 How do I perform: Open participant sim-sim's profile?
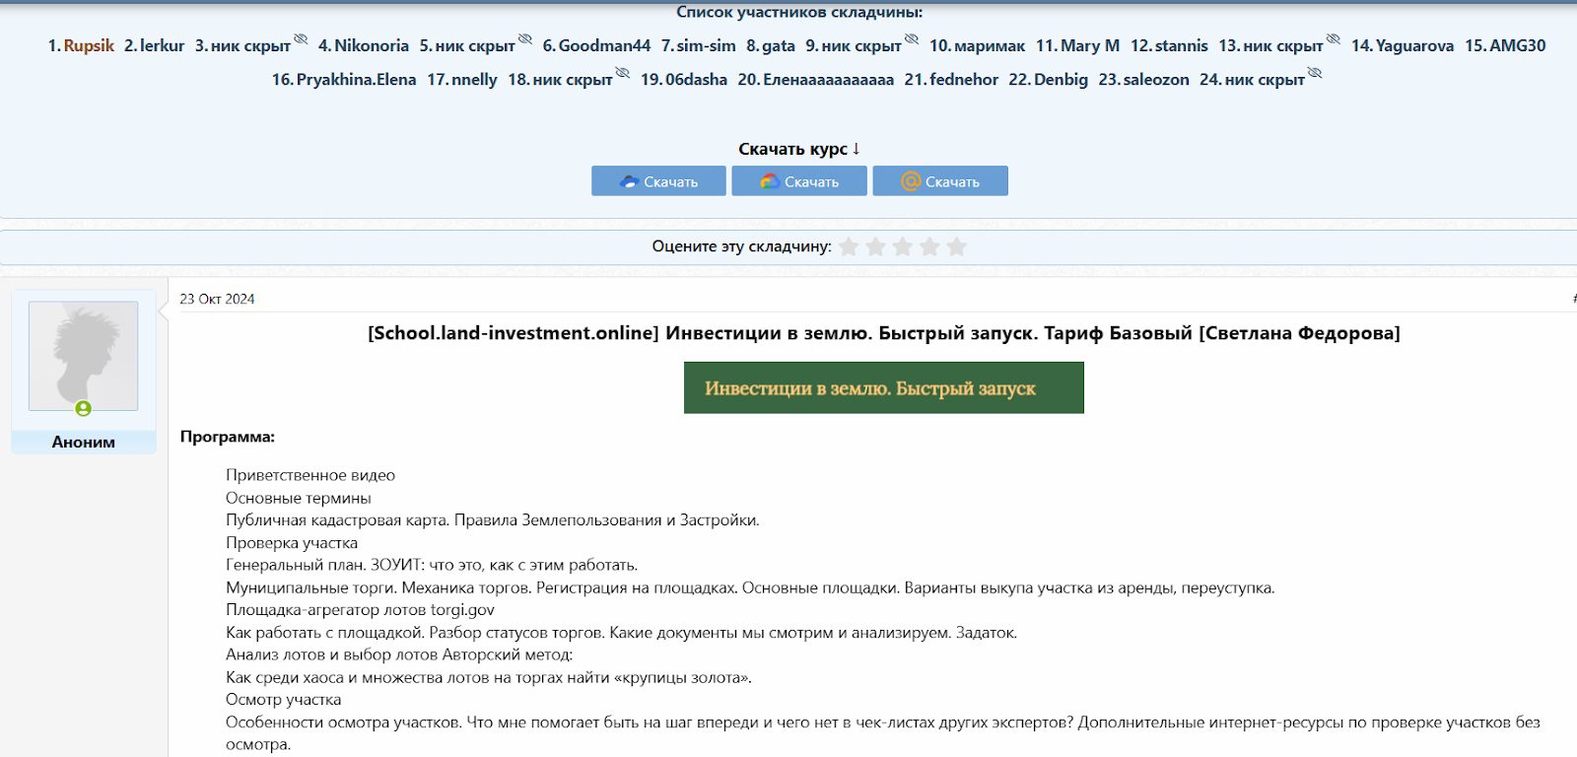click(706, 45)
